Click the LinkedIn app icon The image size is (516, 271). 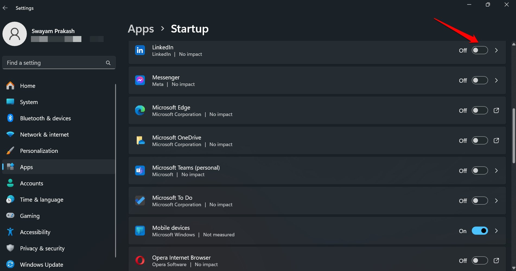[x=140, y=50]
